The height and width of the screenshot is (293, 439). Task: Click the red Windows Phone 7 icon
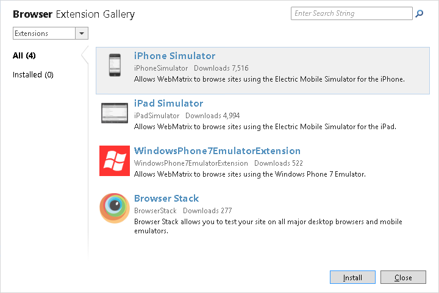[114, 161]
